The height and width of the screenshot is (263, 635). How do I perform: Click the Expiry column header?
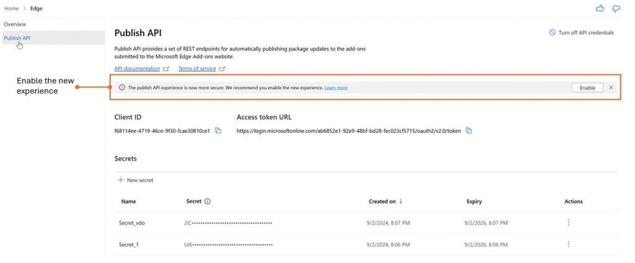[474, 201]
